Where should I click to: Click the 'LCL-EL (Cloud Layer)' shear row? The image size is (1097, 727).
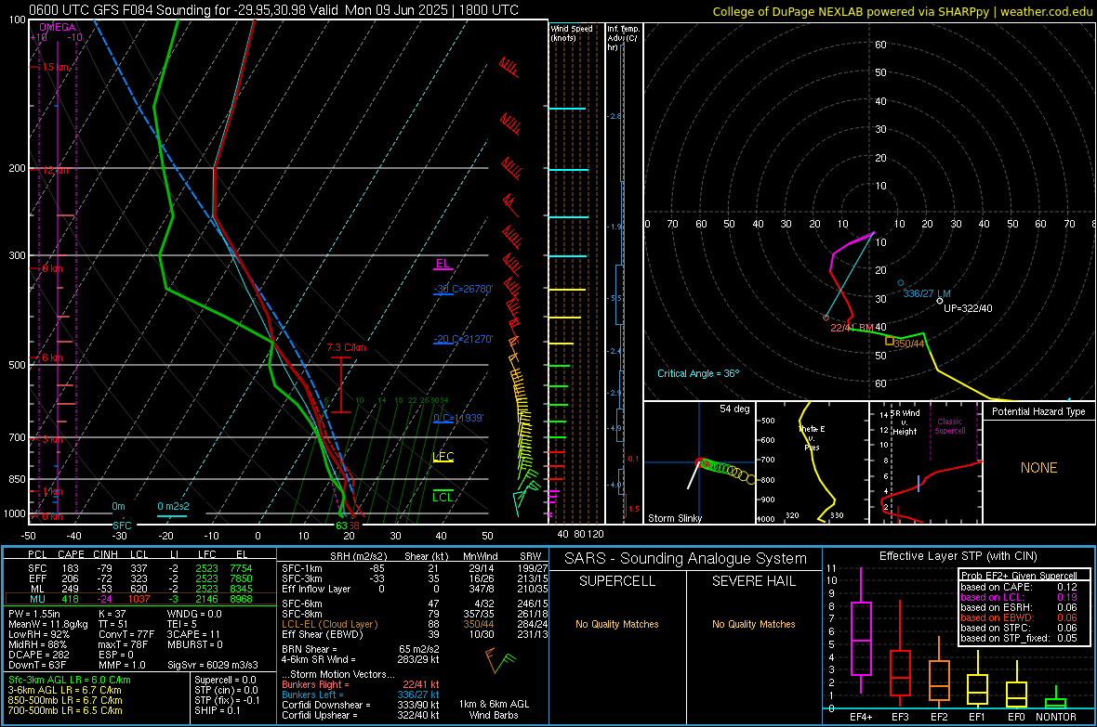(415, 624)
